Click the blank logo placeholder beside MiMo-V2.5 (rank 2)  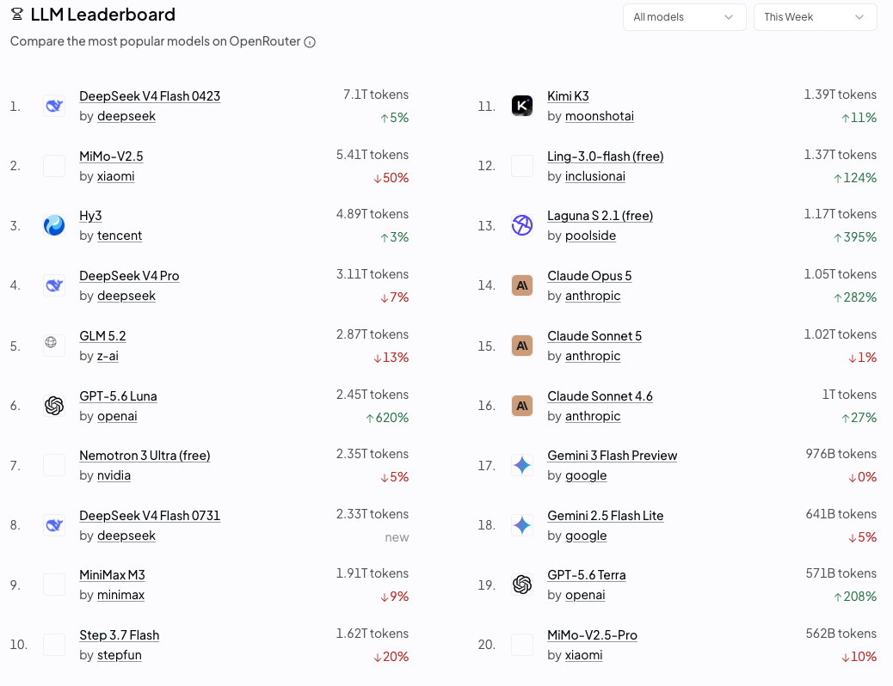pos(54,166)
